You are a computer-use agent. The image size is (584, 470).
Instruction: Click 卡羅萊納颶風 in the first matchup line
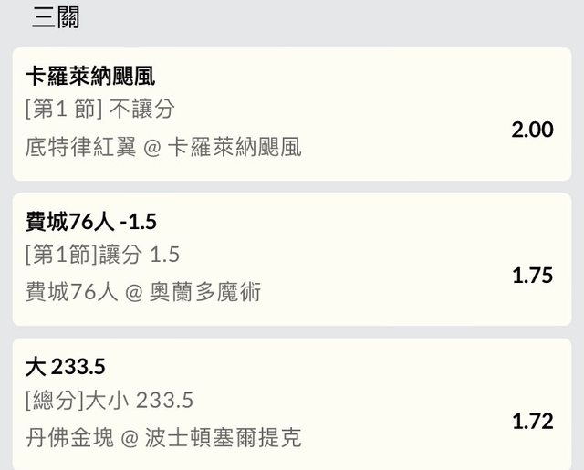[x=235, y=146]
